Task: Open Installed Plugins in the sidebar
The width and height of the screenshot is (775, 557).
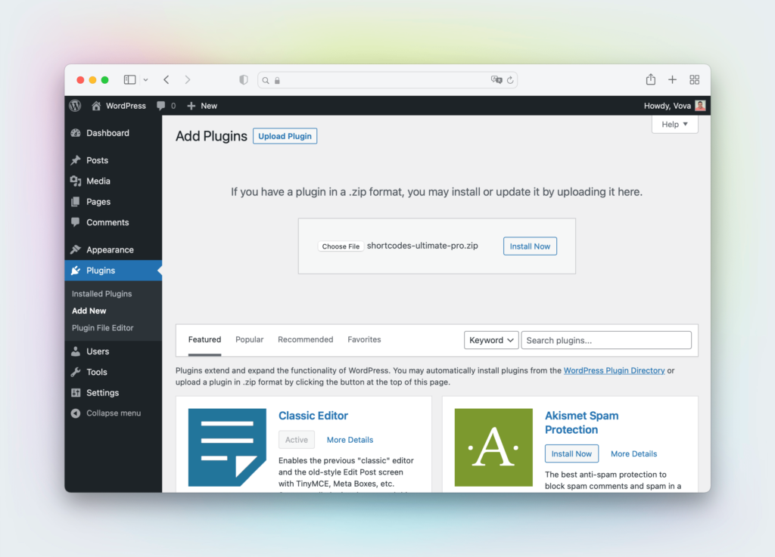Action: [101, 293]
